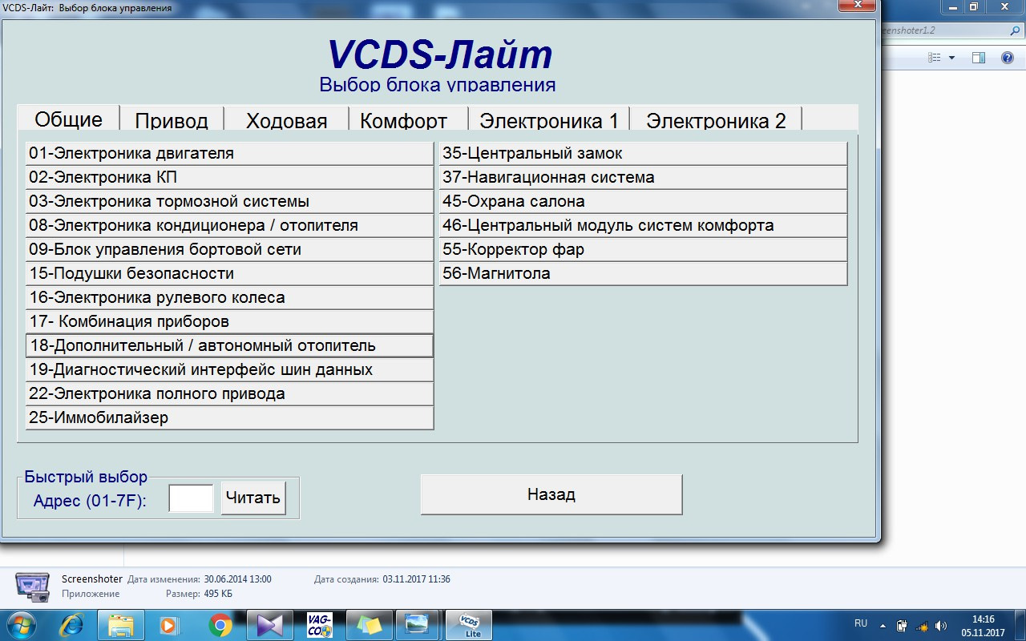Viewport: 1026px width, 641px height.
Task: Launch Google Chrome from the taskbar
Action: [220, 624]
